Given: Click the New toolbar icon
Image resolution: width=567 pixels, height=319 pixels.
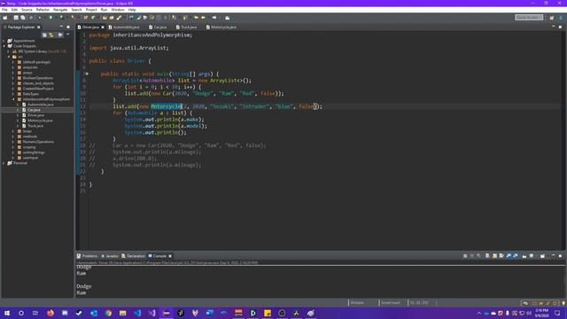Looking at the screenshot, I should 5,18.
